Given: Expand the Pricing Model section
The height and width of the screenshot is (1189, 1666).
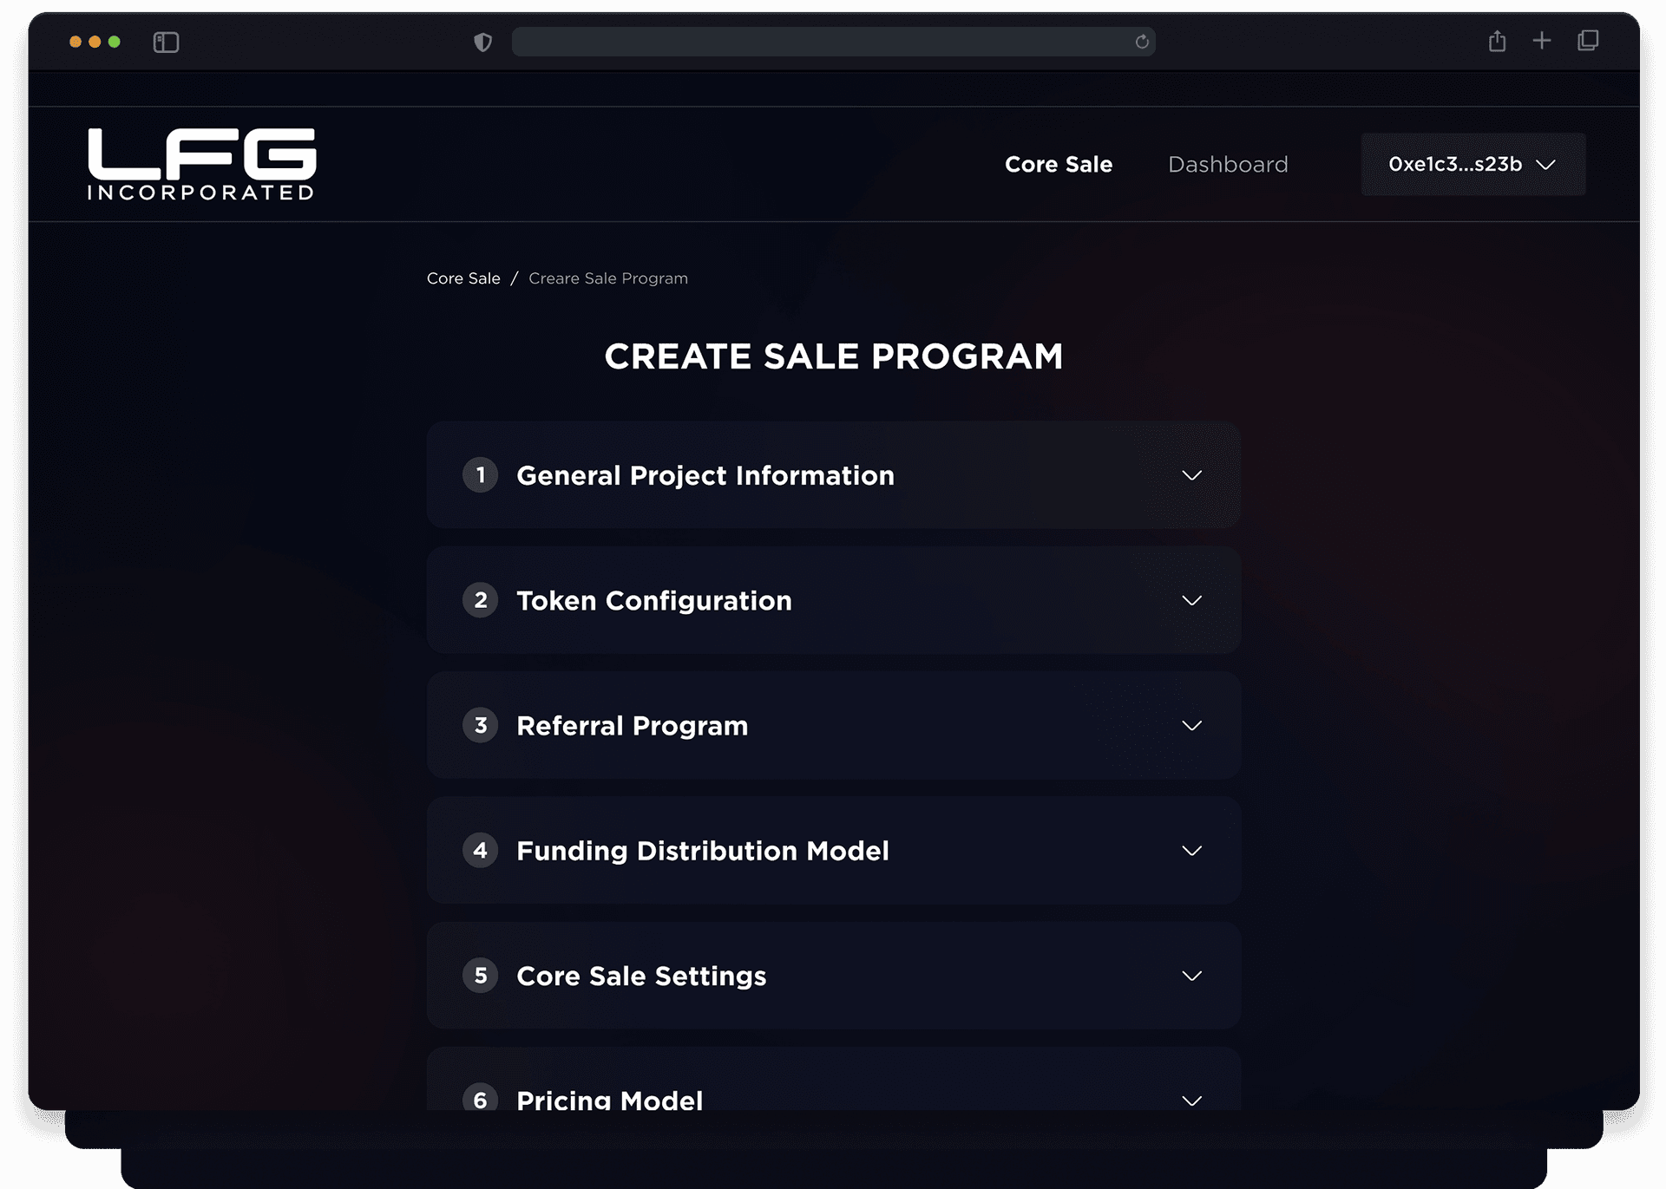Looking at the screenshot, I should click(x=1191, y=1100).
